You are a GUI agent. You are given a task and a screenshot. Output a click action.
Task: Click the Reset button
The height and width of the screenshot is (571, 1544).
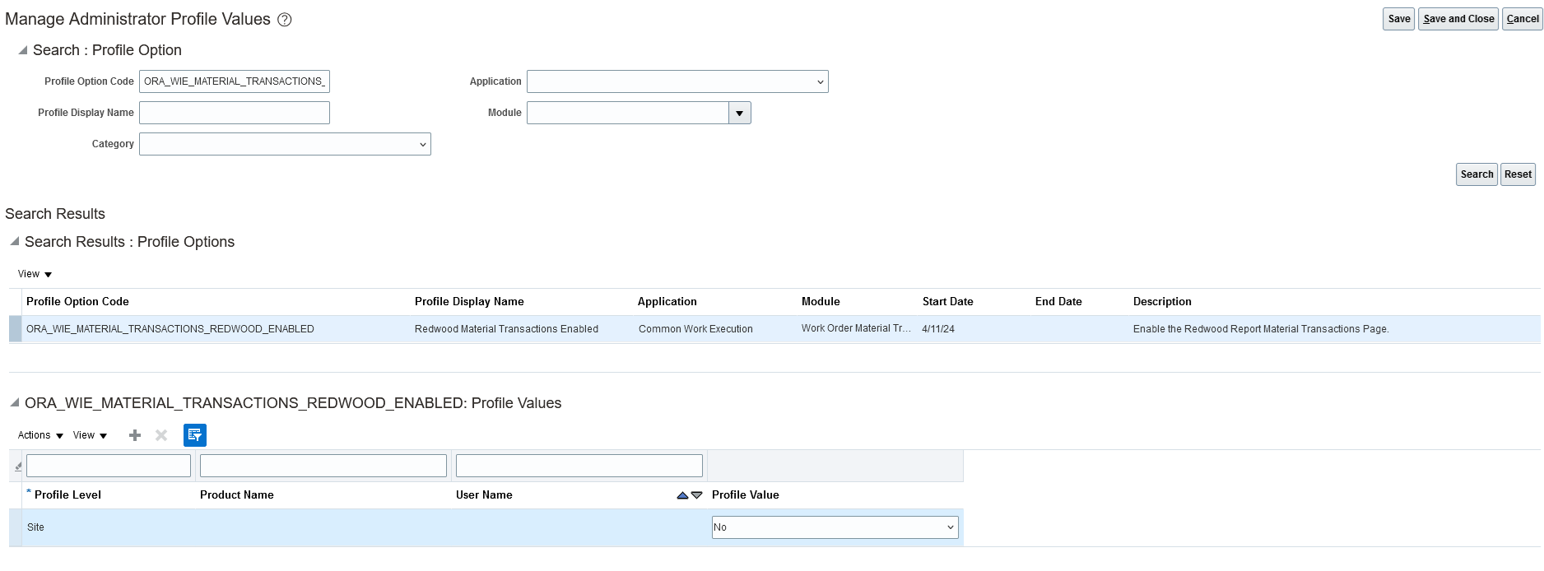(x=1518, y=174)
